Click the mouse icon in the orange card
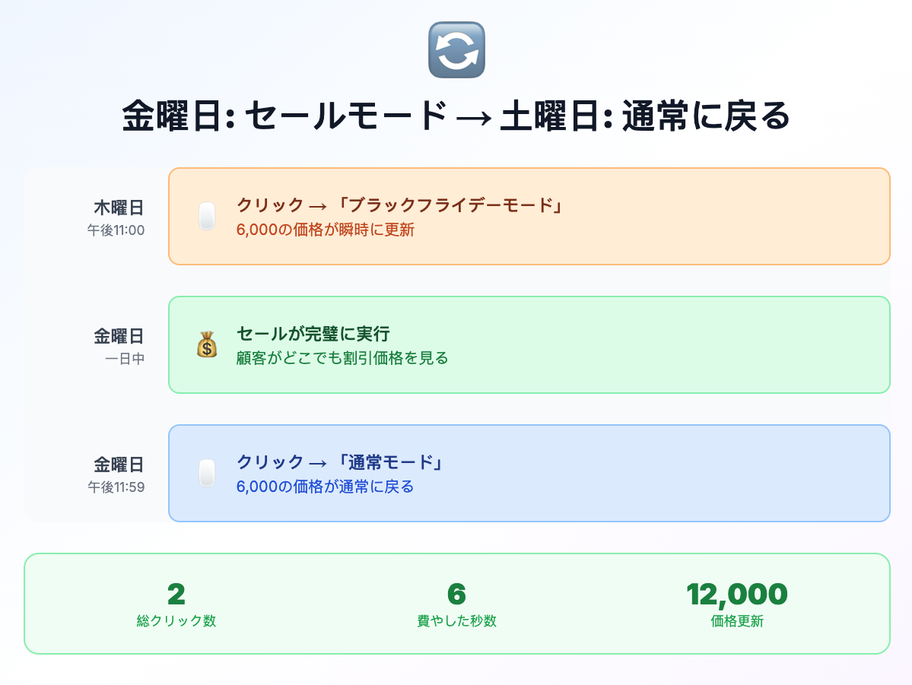 pyautogui.click(x=207, y=217)
